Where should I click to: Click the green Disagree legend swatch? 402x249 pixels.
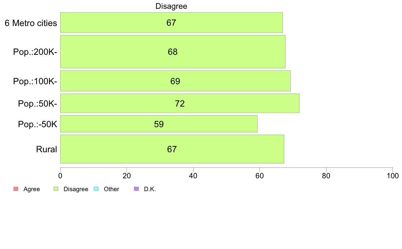pos(56,189)
